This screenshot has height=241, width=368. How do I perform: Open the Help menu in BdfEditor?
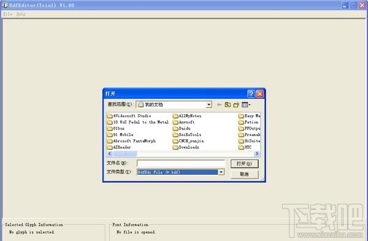[21, 14]
